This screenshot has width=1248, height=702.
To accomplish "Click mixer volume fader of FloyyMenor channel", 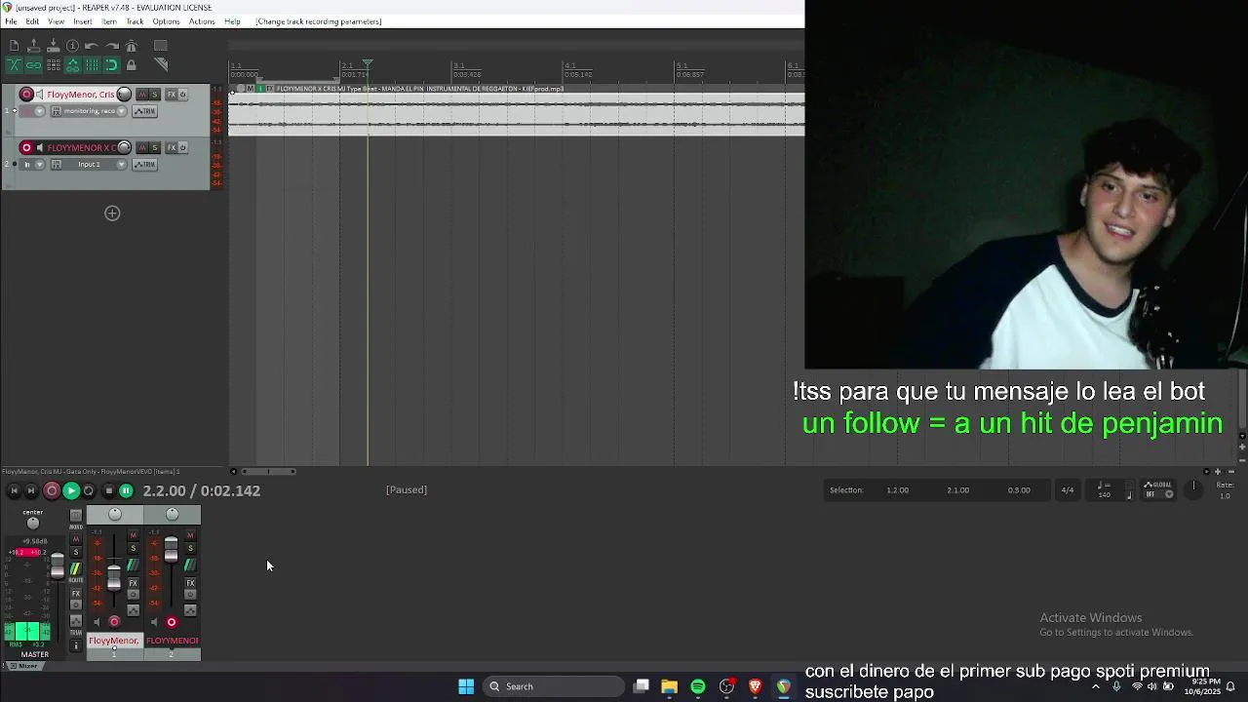I will (x=114, y=577).
